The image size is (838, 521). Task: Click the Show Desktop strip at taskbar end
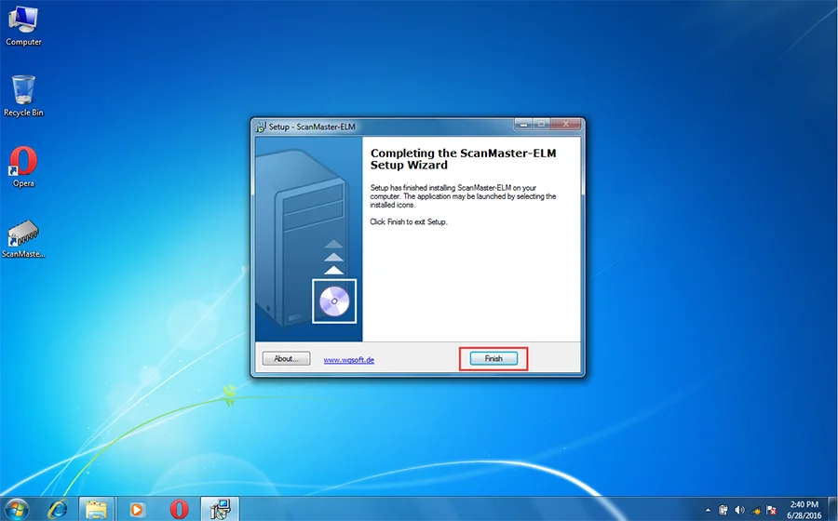pyautogui.click(x=833, y=509)
